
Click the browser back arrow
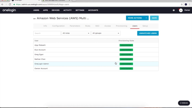click(x=2, y=4)
